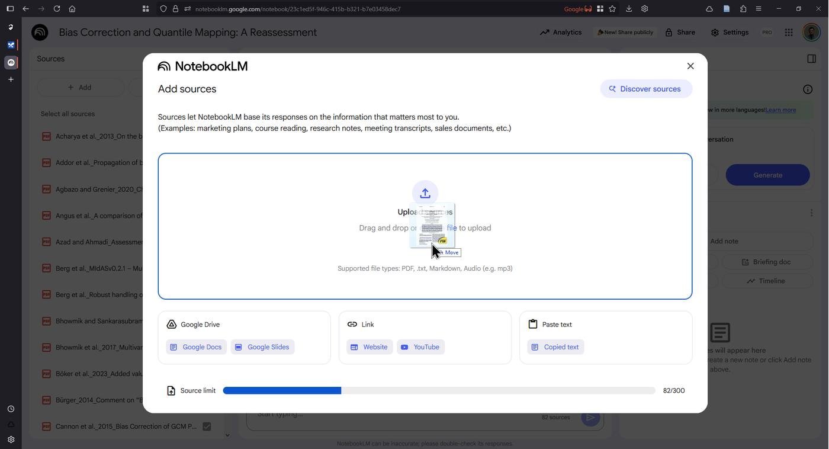Open sidebar history clock icon

11,409
